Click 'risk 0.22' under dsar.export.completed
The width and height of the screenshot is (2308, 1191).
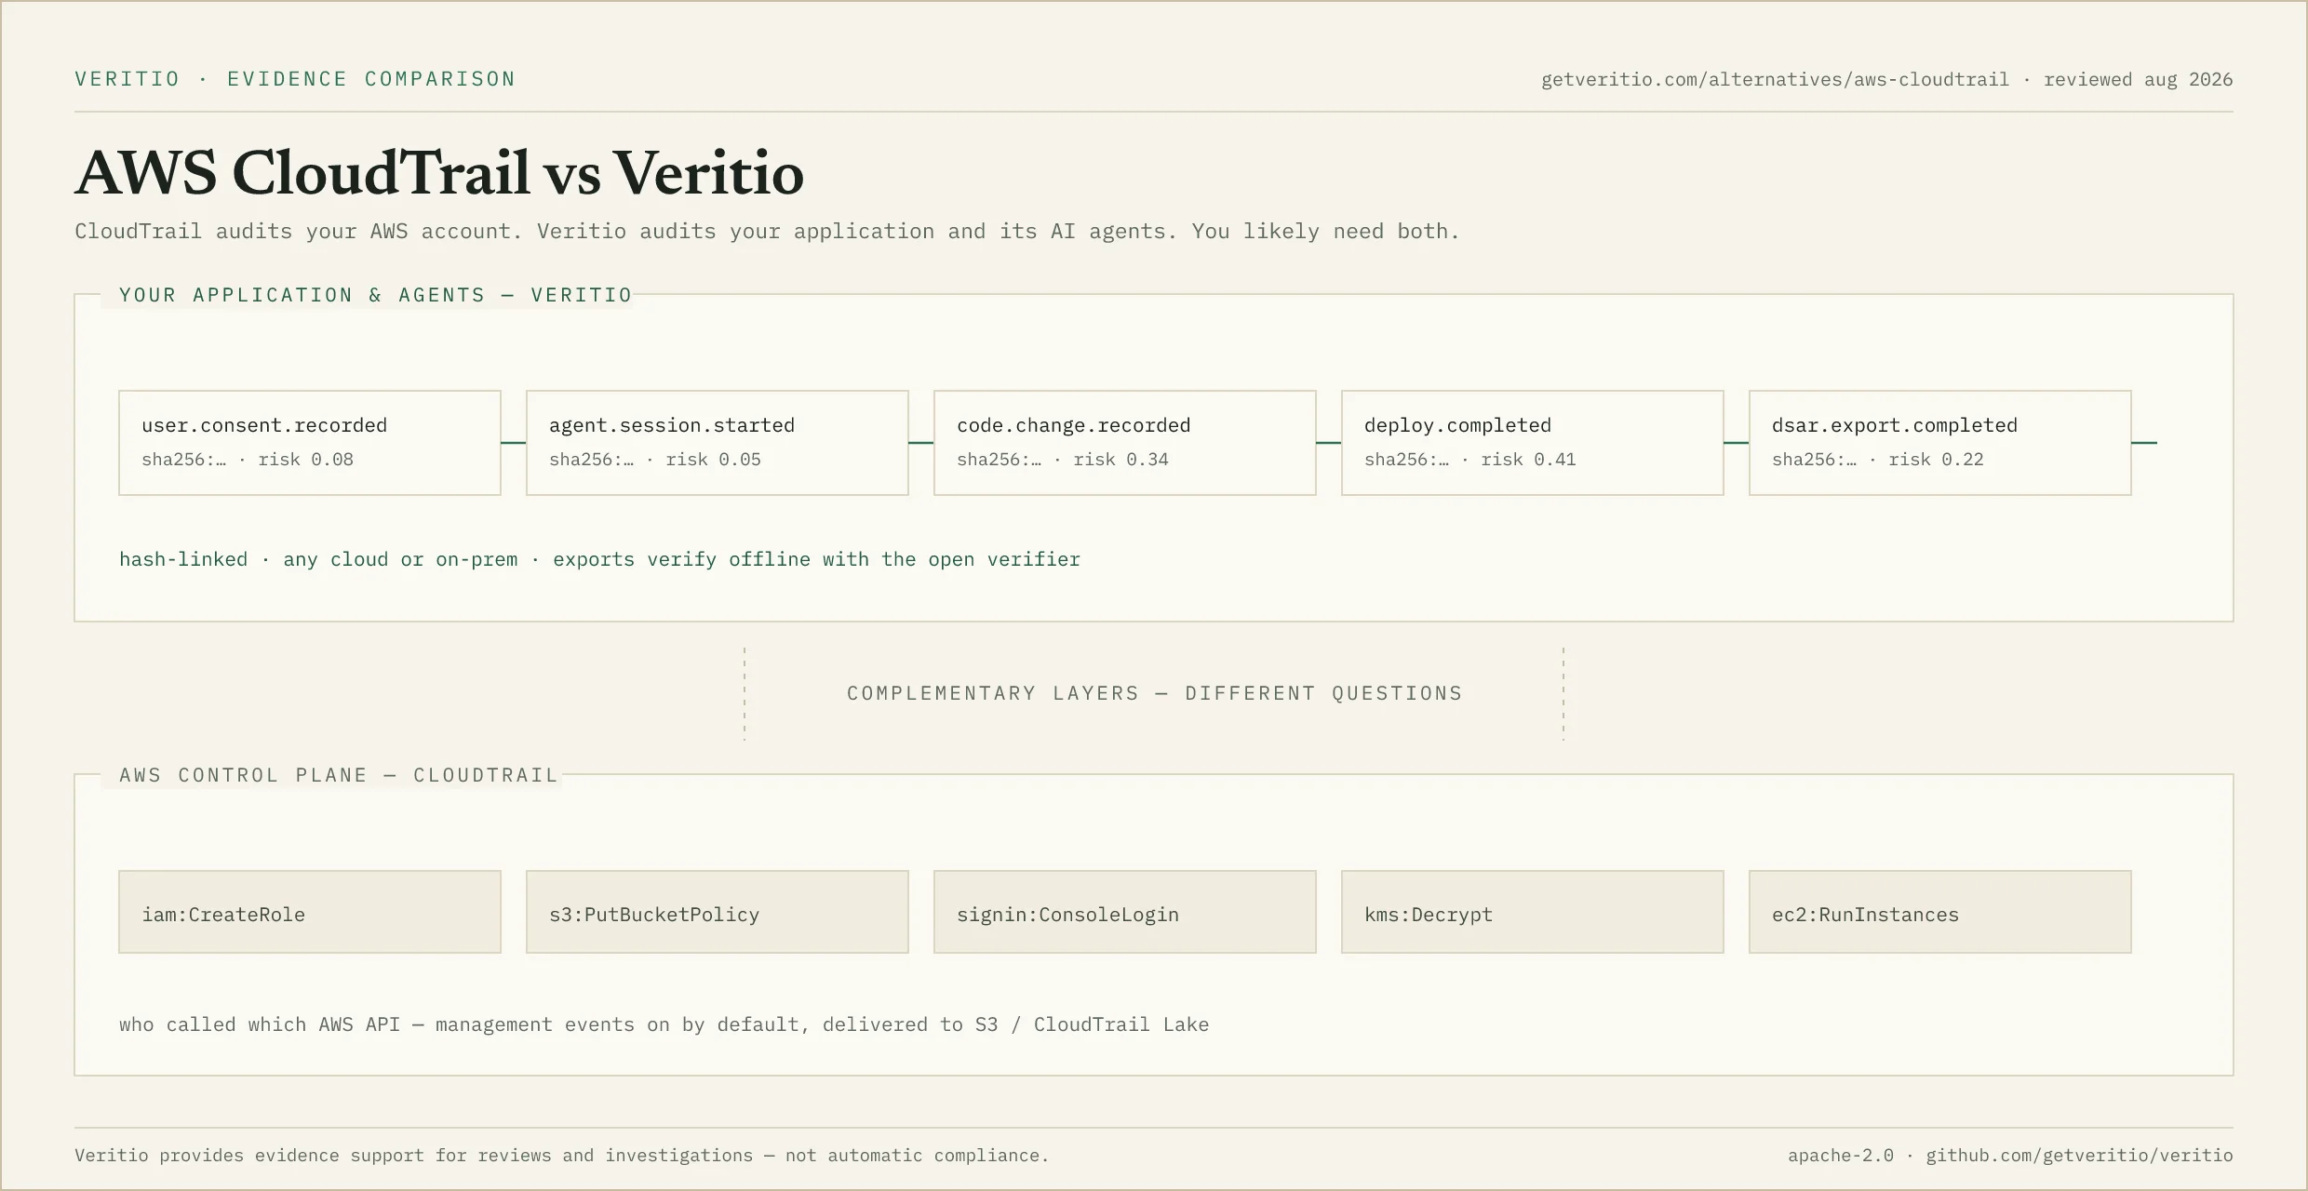[1936, 460]
